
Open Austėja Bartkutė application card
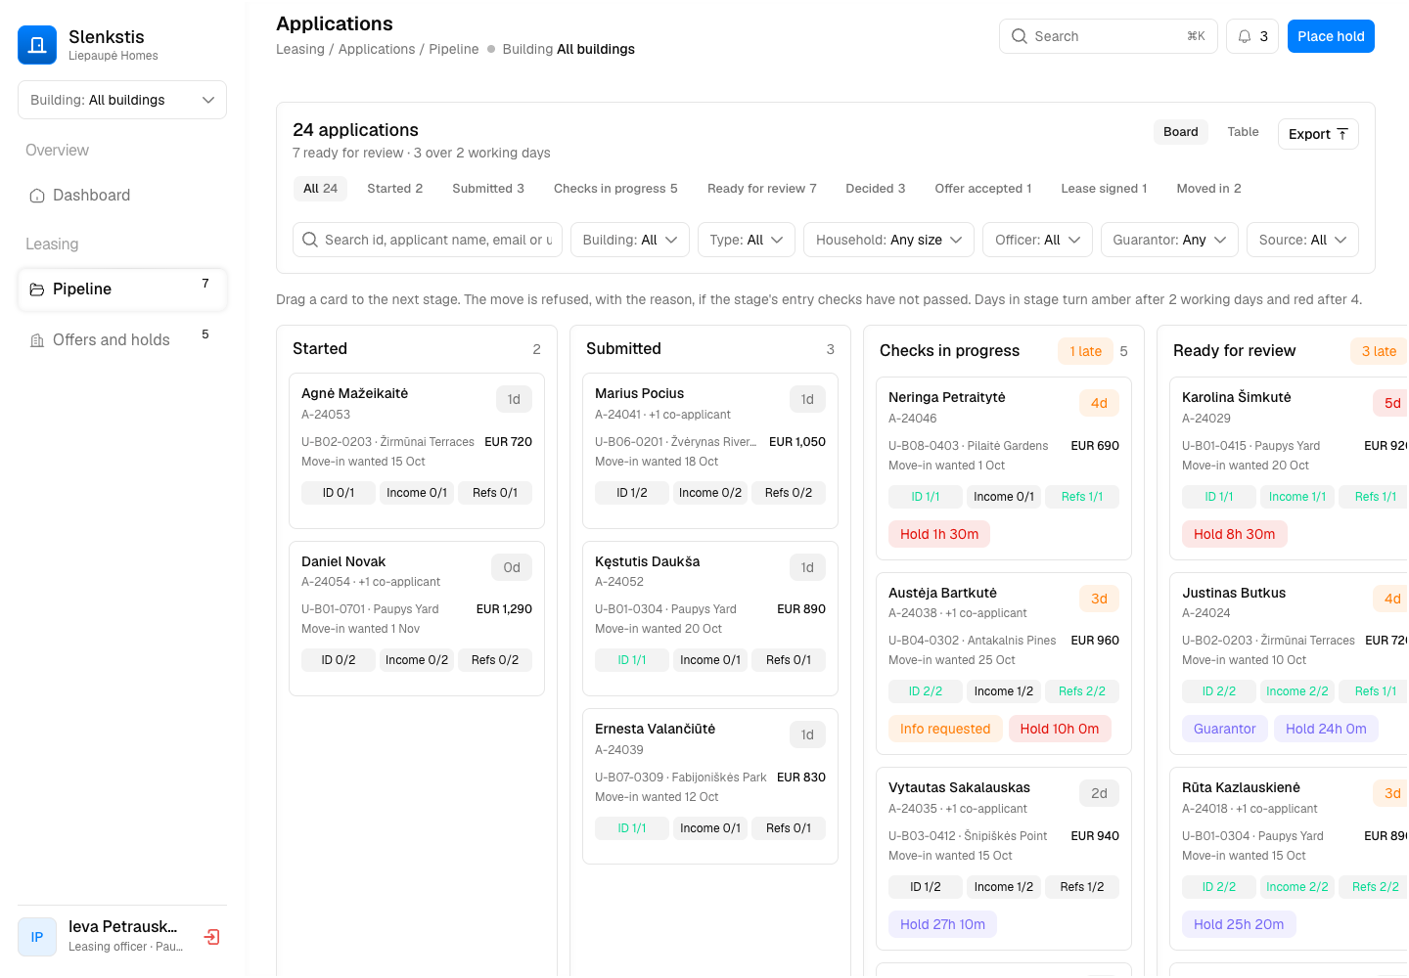[1004, 663]
